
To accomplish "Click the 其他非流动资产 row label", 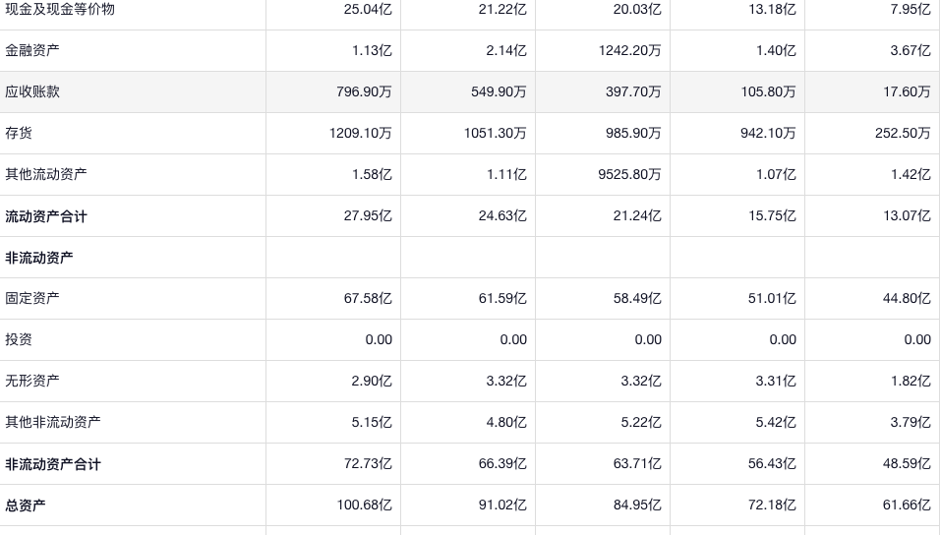I will pyautogui.click(x=53, y=422).
